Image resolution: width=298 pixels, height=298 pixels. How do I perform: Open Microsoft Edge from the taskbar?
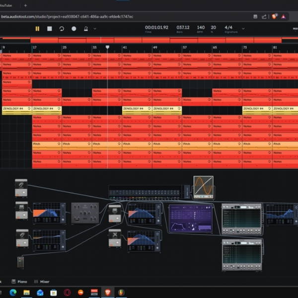click(x=13, y=293)
